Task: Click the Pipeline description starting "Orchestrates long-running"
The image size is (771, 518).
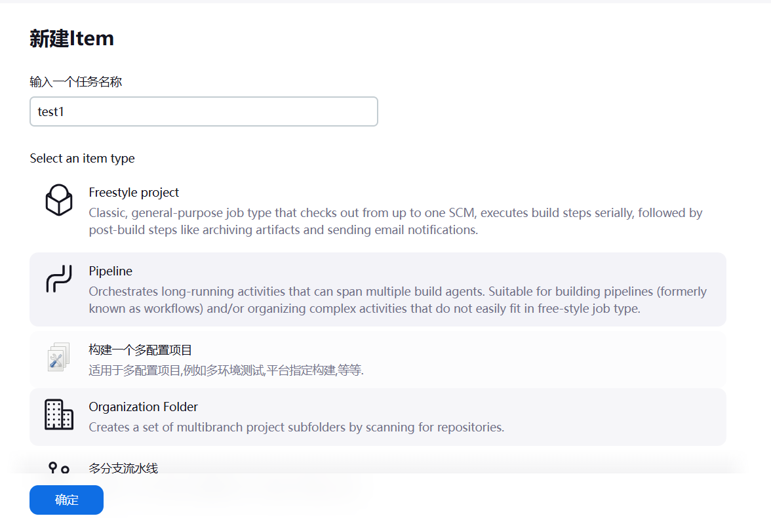Action: tap(397, 300)
